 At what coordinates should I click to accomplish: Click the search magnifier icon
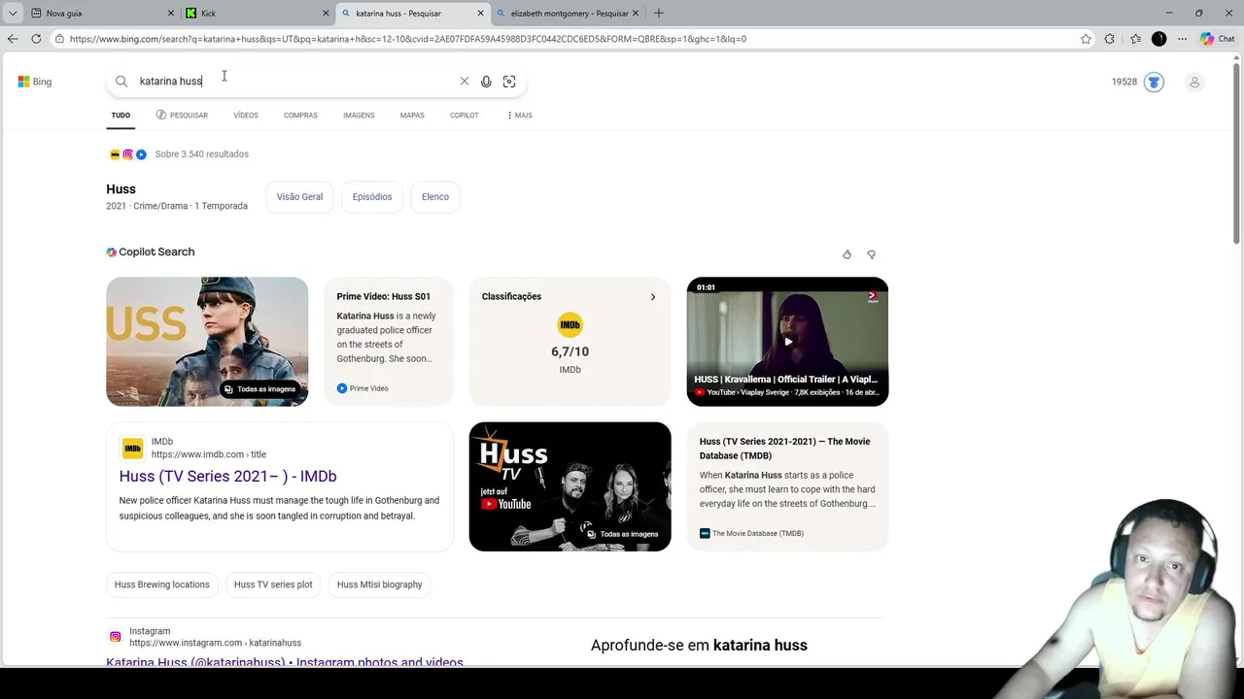pyautogui.click(x=121, y=82)
